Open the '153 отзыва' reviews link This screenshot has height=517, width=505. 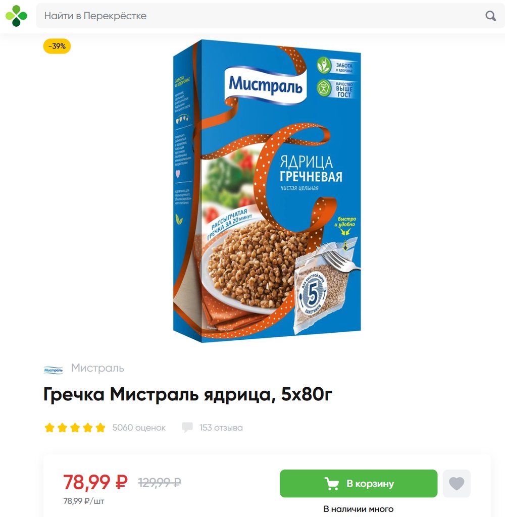[x=221, y=428]
